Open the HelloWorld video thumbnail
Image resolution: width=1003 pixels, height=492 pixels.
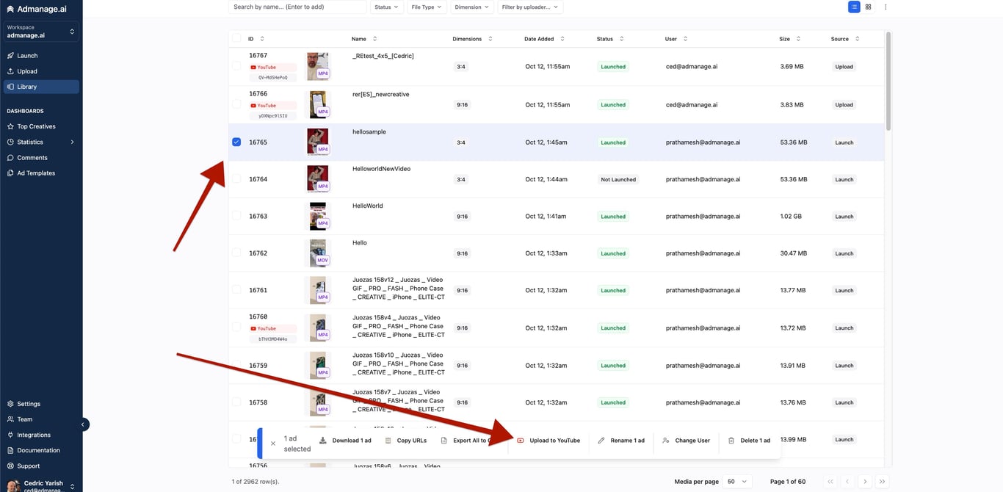point(318,216)
